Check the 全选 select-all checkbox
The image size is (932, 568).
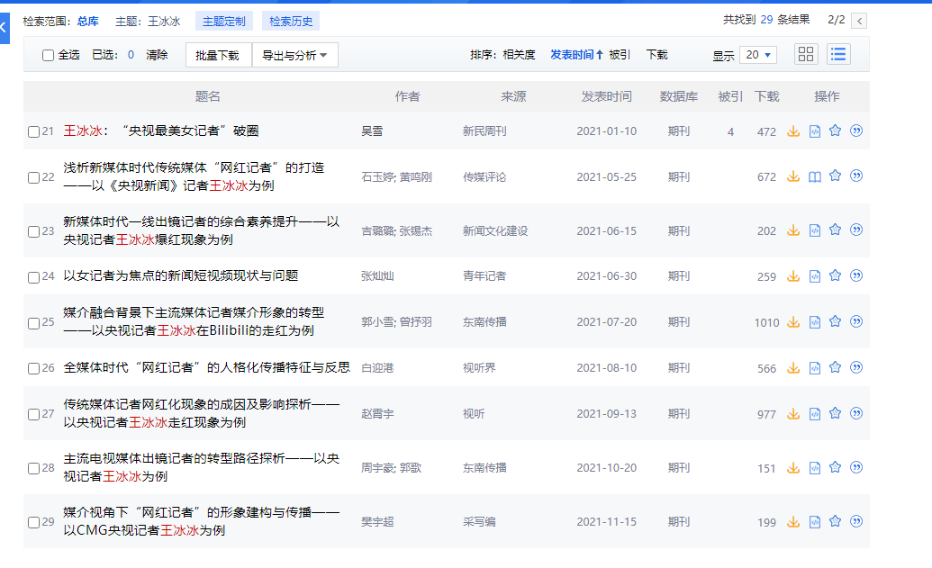coord(48,55)
